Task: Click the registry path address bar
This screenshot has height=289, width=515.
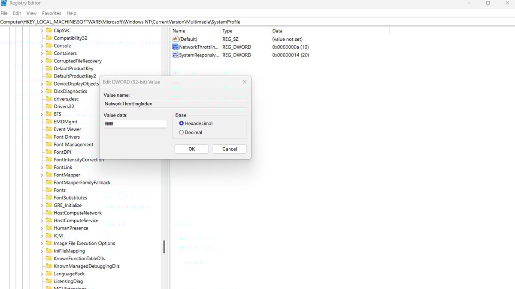Action: [x=257, y=22]
